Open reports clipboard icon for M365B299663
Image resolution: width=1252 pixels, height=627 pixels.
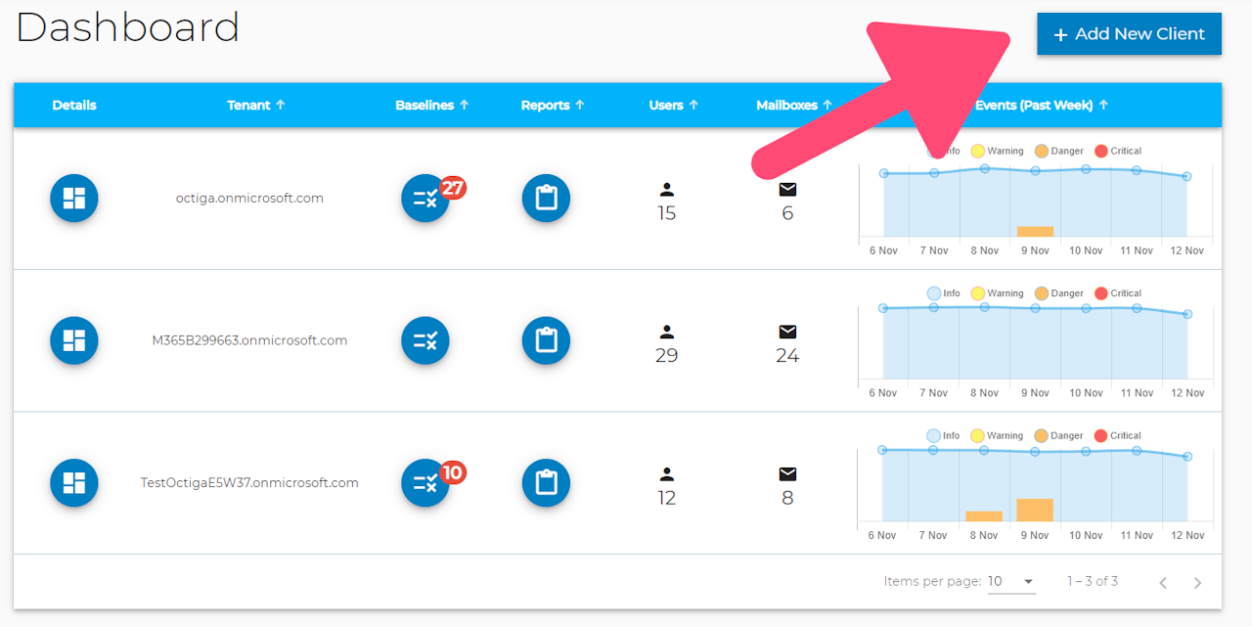click(546, 340)
